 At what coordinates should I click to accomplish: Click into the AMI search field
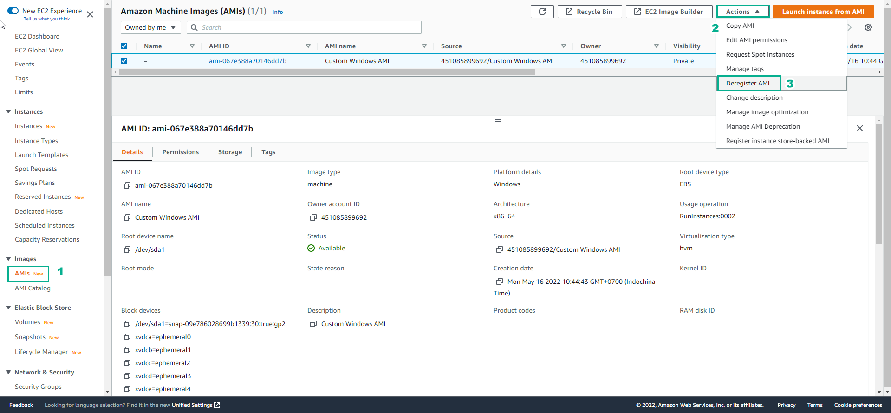pyautogui.click(x=304, y=27)
